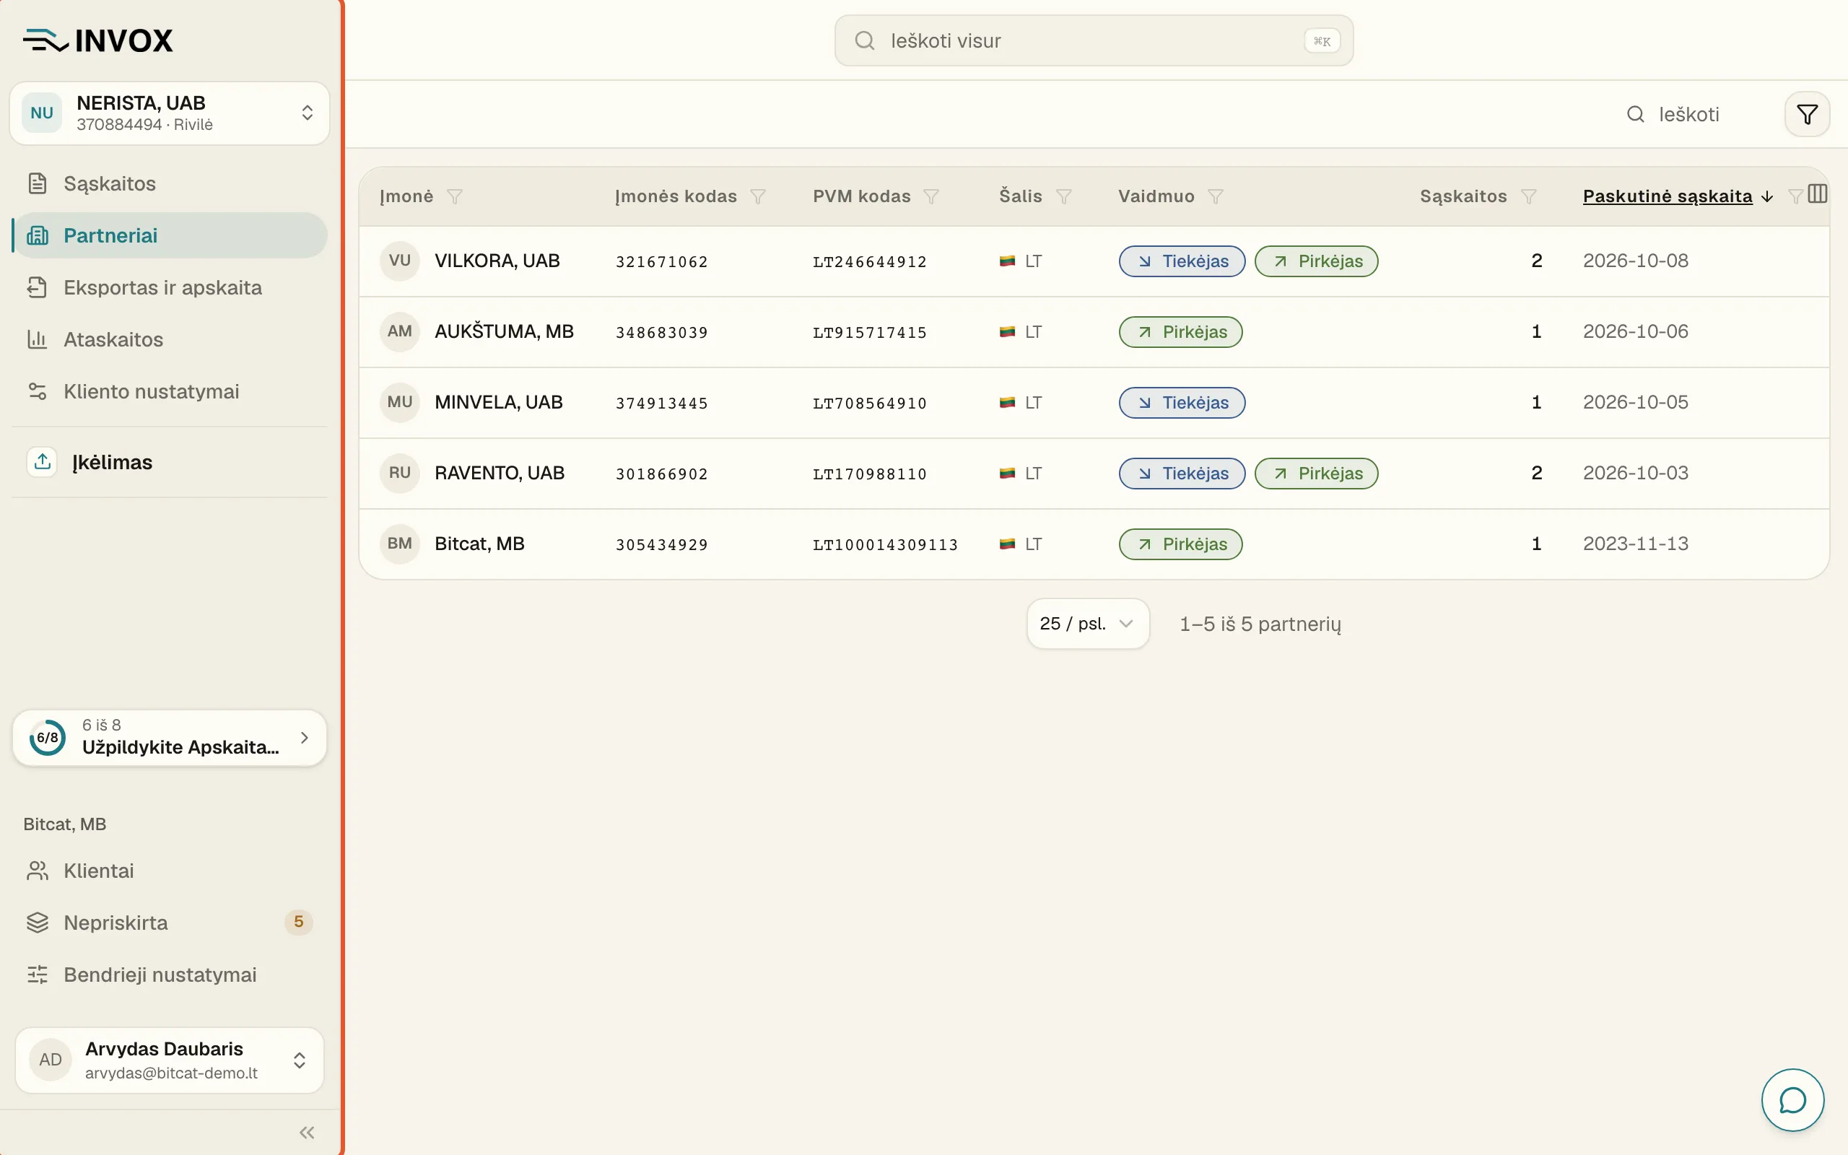Expand Arvydas Daubaris user menu
Image resolution: width=1848 pixels, height=1155 pixels.
point(170,1060)
